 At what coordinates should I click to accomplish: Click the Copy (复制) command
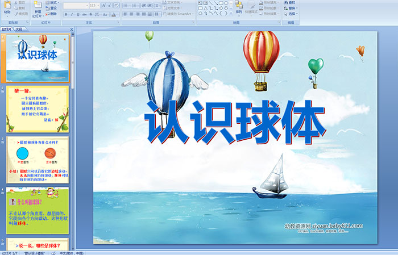point(20,9)
